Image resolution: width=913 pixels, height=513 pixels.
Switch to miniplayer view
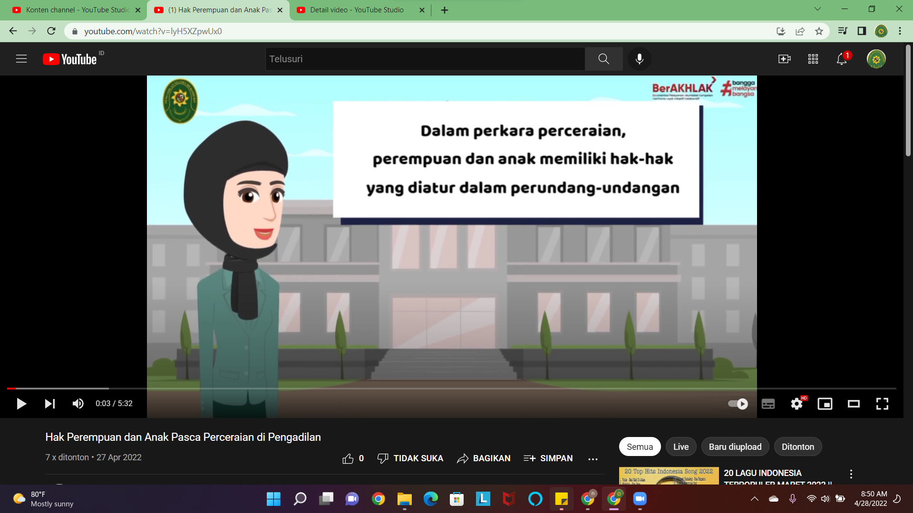pos(826,404)
